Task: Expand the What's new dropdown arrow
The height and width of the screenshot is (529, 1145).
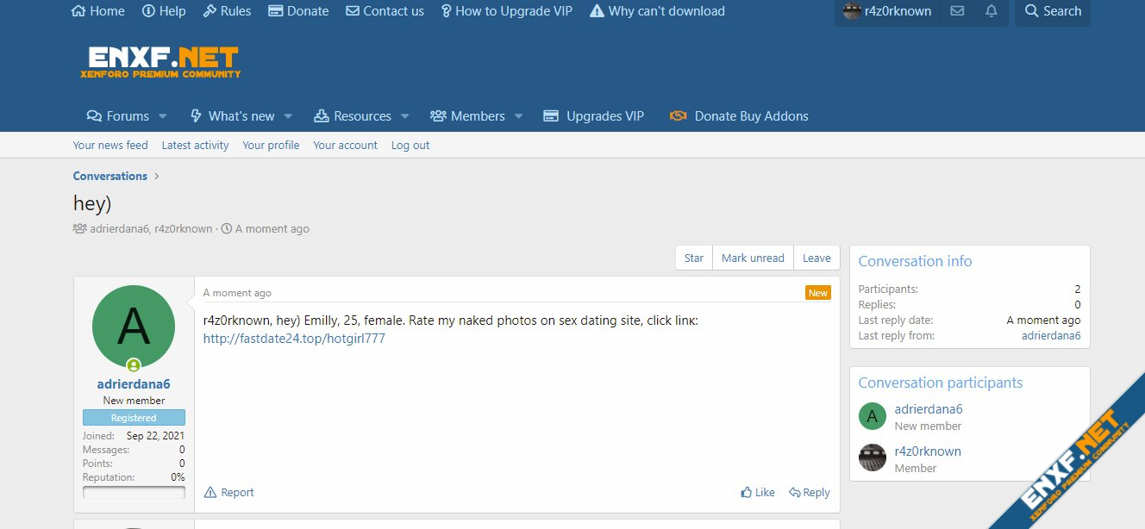Action: (288, 116)
